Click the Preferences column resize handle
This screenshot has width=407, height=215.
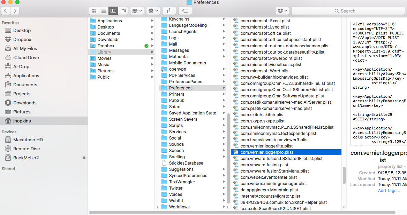click(x=344, y=207)
